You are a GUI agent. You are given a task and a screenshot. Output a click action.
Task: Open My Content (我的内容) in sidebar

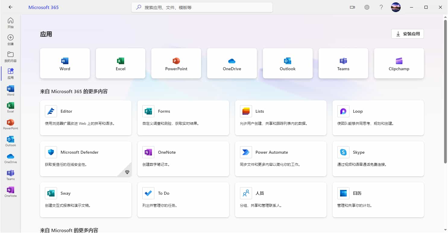11,57
